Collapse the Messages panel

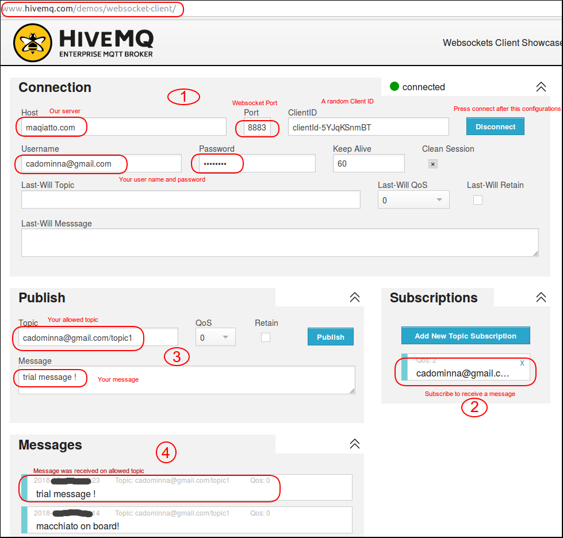(354, 444)
